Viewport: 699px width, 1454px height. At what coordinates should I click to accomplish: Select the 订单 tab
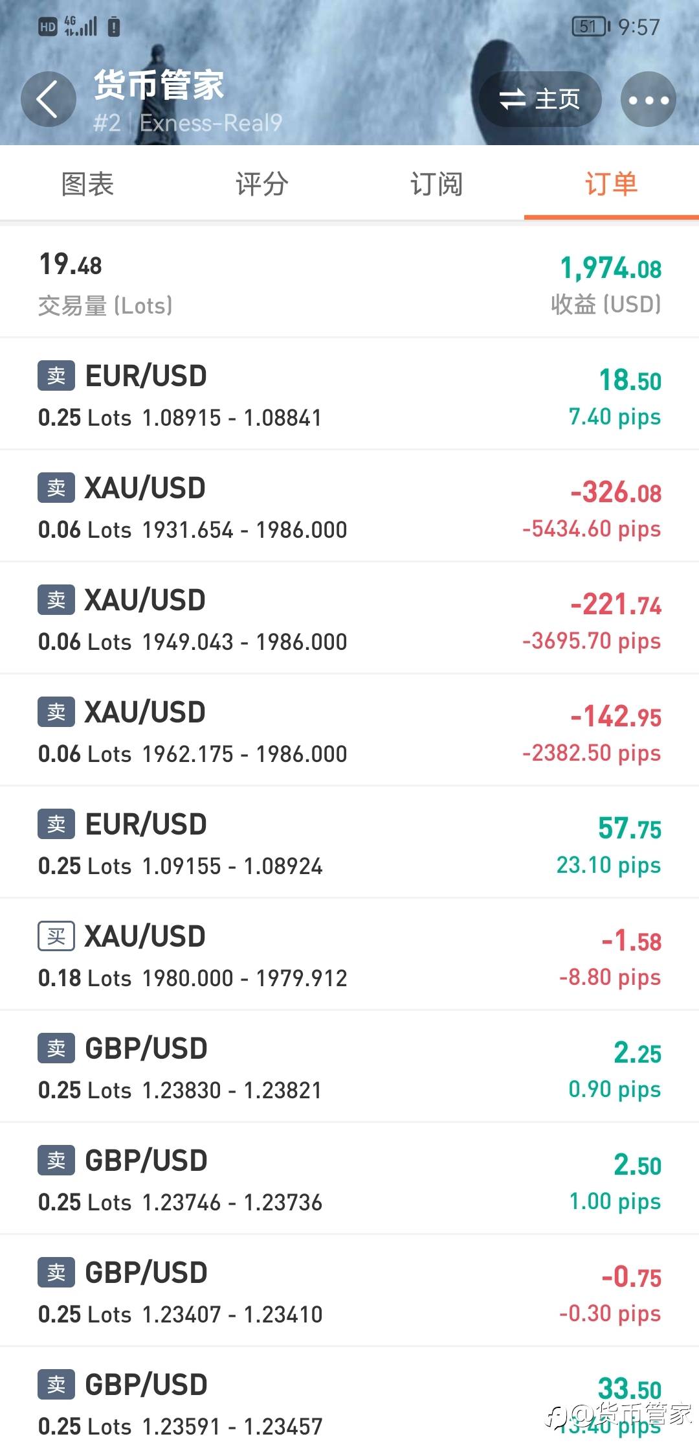click(611, 184)
